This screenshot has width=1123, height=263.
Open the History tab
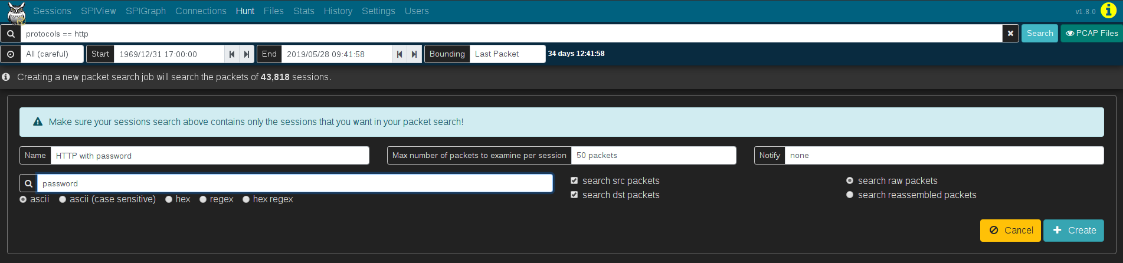click(x=338, y=11)
